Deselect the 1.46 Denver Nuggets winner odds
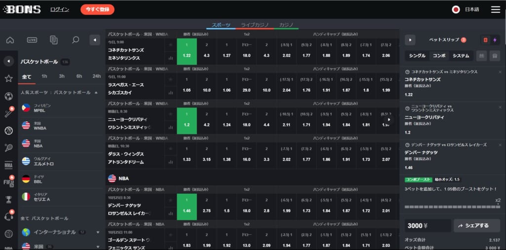Screen dimensions: 506x250 click(x=186, y=207)
